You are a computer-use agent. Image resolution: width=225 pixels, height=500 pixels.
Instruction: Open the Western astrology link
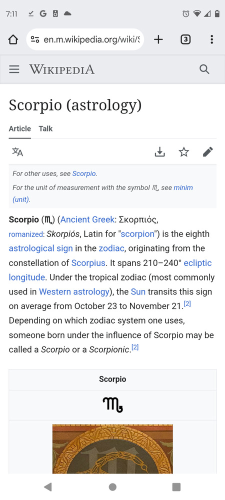(x=74, y=292)
